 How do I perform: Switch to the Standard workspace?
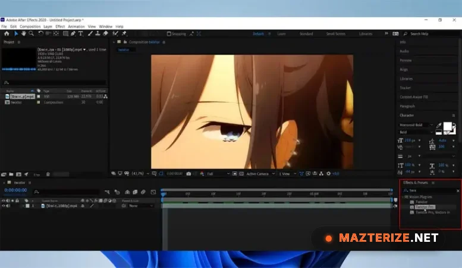point(306,33)
